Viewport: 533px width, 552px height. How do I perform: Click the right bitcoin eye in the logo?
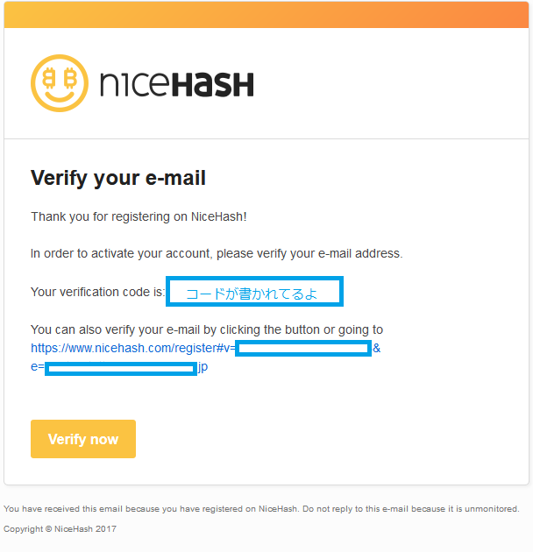(70, 79)
